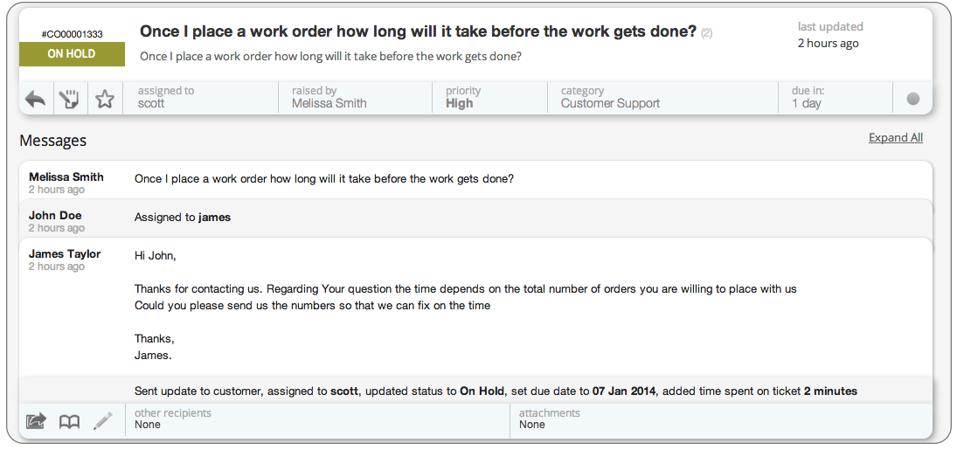Click the due in 1 day field

tap(835, 97)
